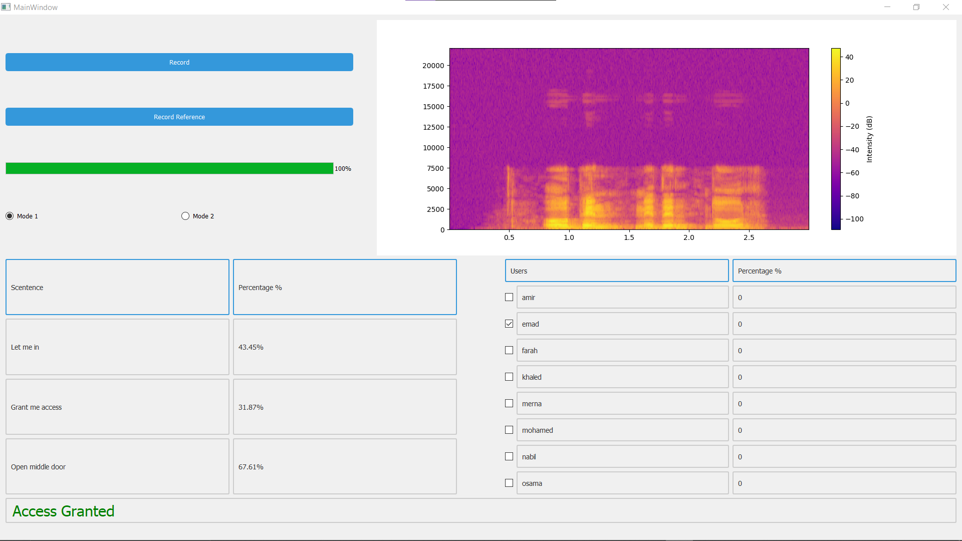
Task: Click the Let me in sentence row
Action: click(117, 347)
